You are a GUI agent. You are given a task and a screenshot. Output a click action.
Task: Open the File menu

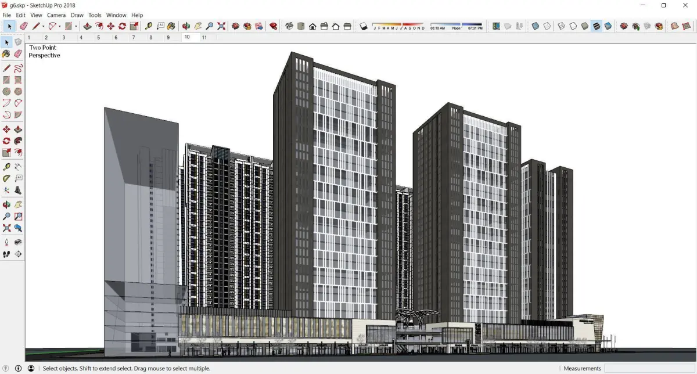[7, 15]
